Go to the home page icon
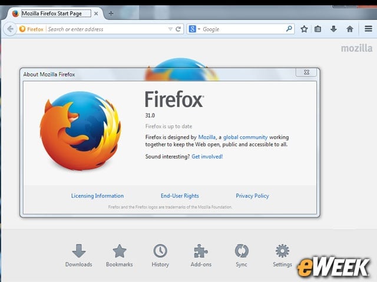Screen dimensions: 377x282 click(350, 29)
